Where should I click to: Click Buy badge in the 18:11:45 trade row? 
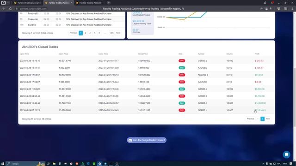point(182,68)
